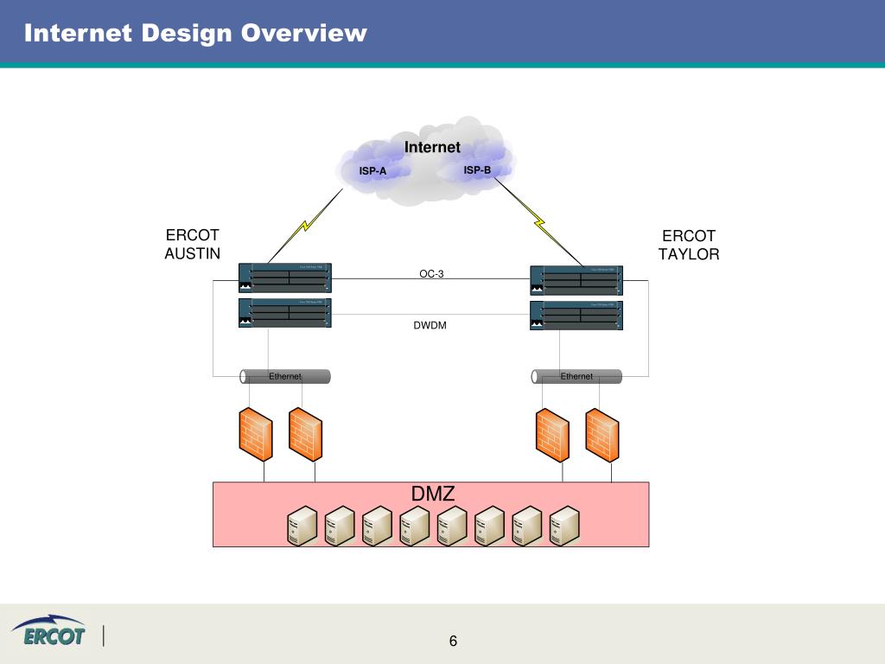Image resolution: width=885 pixels, height=664 pixels.
Task: Click the Internet Design Overview title
Action: click(x=195, y=34)
